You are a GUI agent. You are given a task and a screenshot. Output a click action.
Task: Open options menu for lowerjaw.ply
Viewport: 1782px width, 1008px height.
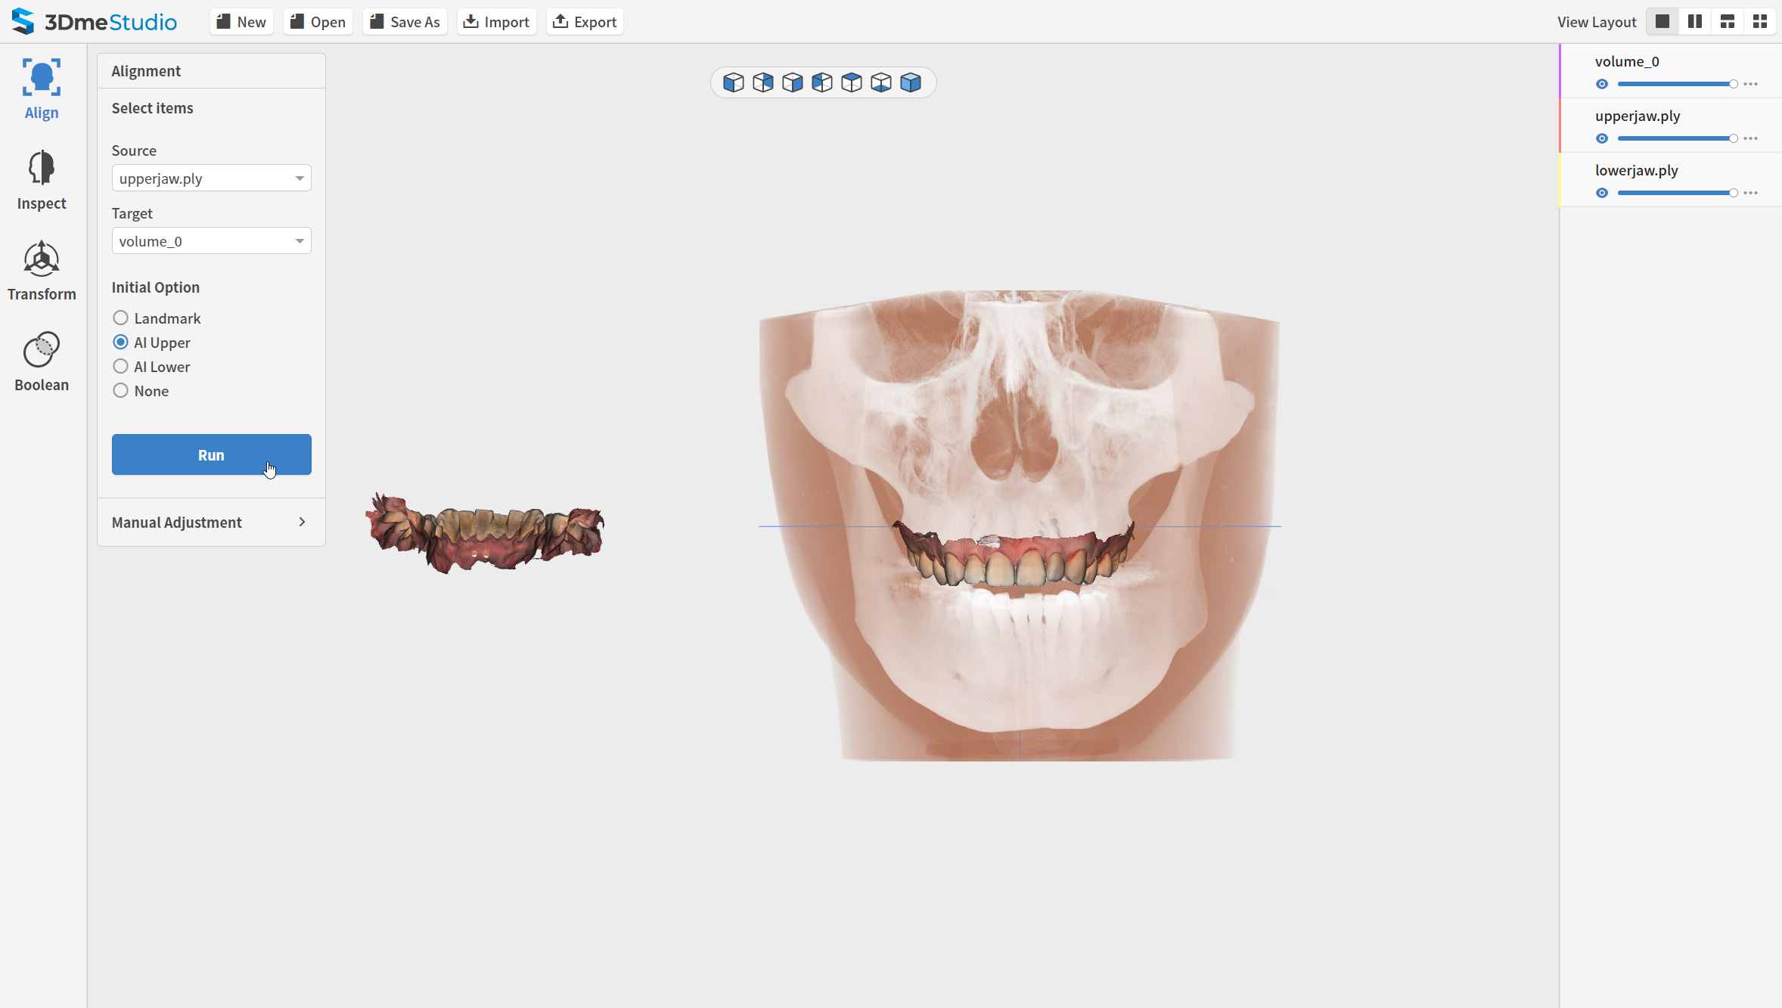pyautogui.click(x=1750, y=193)
